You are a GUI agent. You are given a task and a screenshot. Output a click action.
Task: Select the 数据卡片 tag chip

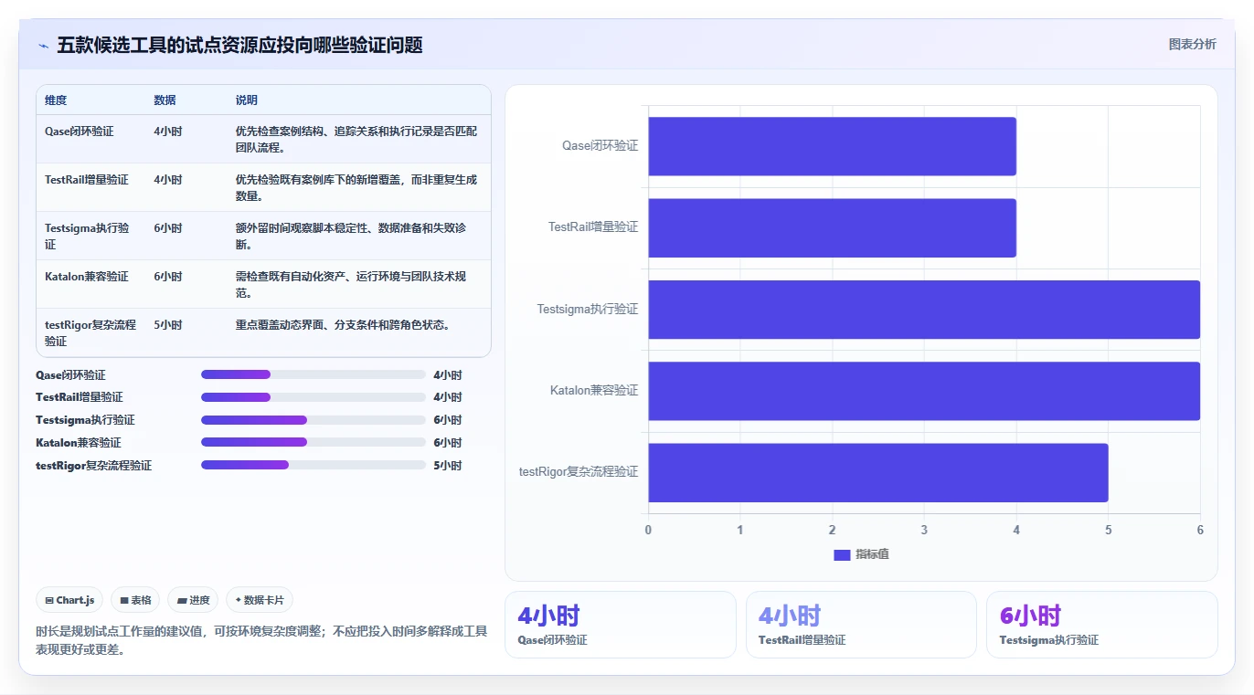[260, 600]
